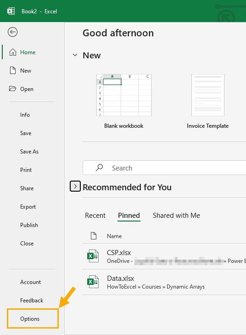Click the Search input field
Screen dimensions: 246x335
tap(164, 168)
